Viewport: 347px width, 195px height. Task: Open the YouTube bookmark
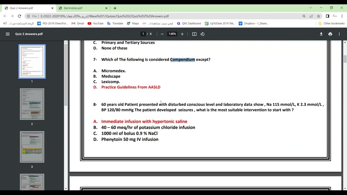coord(95,24)
